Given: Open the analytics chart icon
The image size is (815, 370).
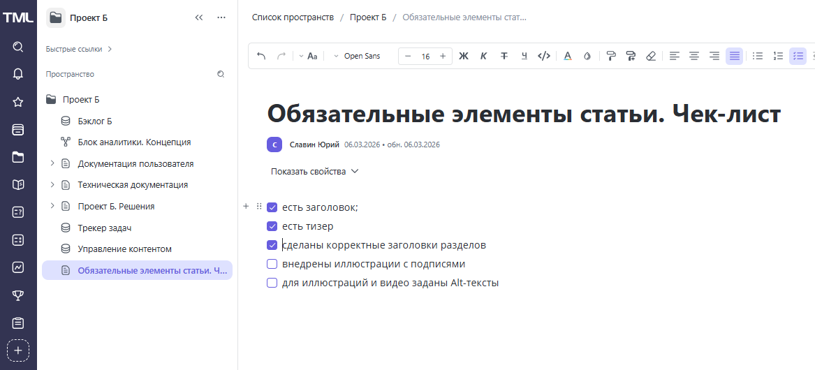Looking at the screenshot, I should click(x=18, y=267).
